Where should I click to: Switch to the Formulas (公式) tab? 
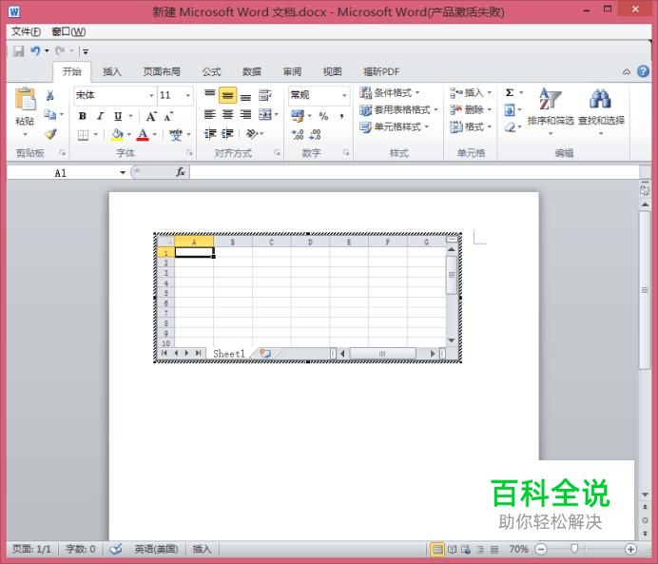tap(211, 71)
